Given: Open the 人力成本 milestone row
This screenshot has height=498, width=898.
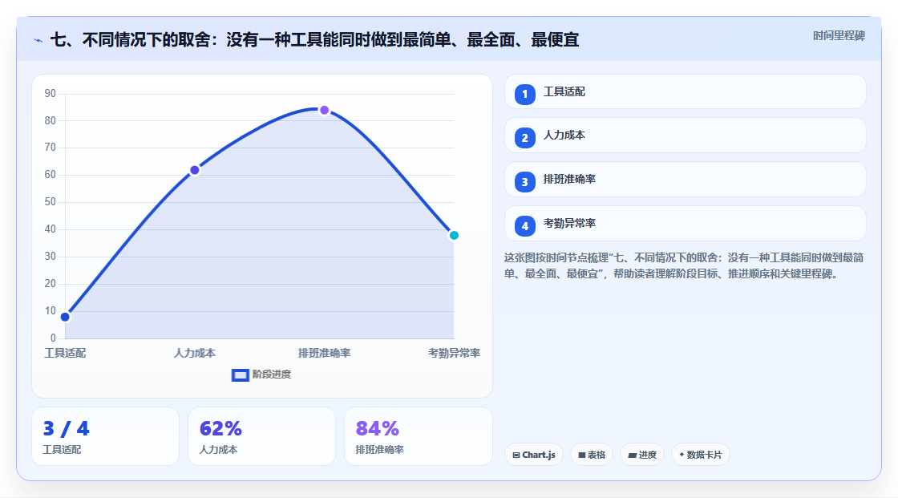Looking at the screenshot, I should point(685,136).
